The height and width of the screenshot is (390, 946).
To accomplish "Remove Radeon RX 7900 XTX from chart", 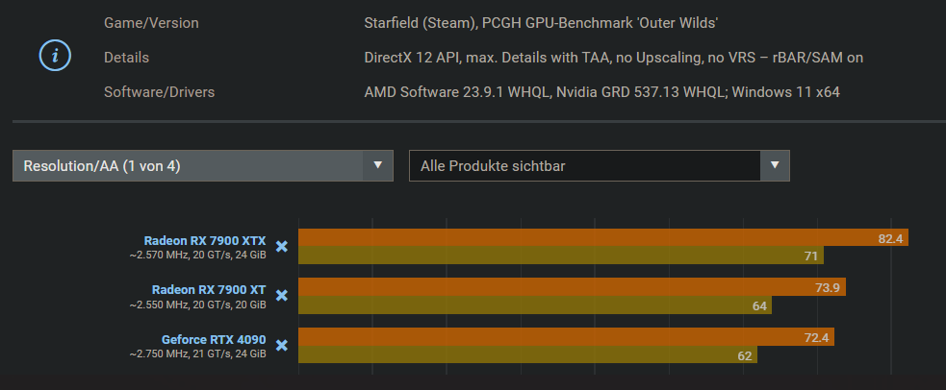I will (282, 247).
